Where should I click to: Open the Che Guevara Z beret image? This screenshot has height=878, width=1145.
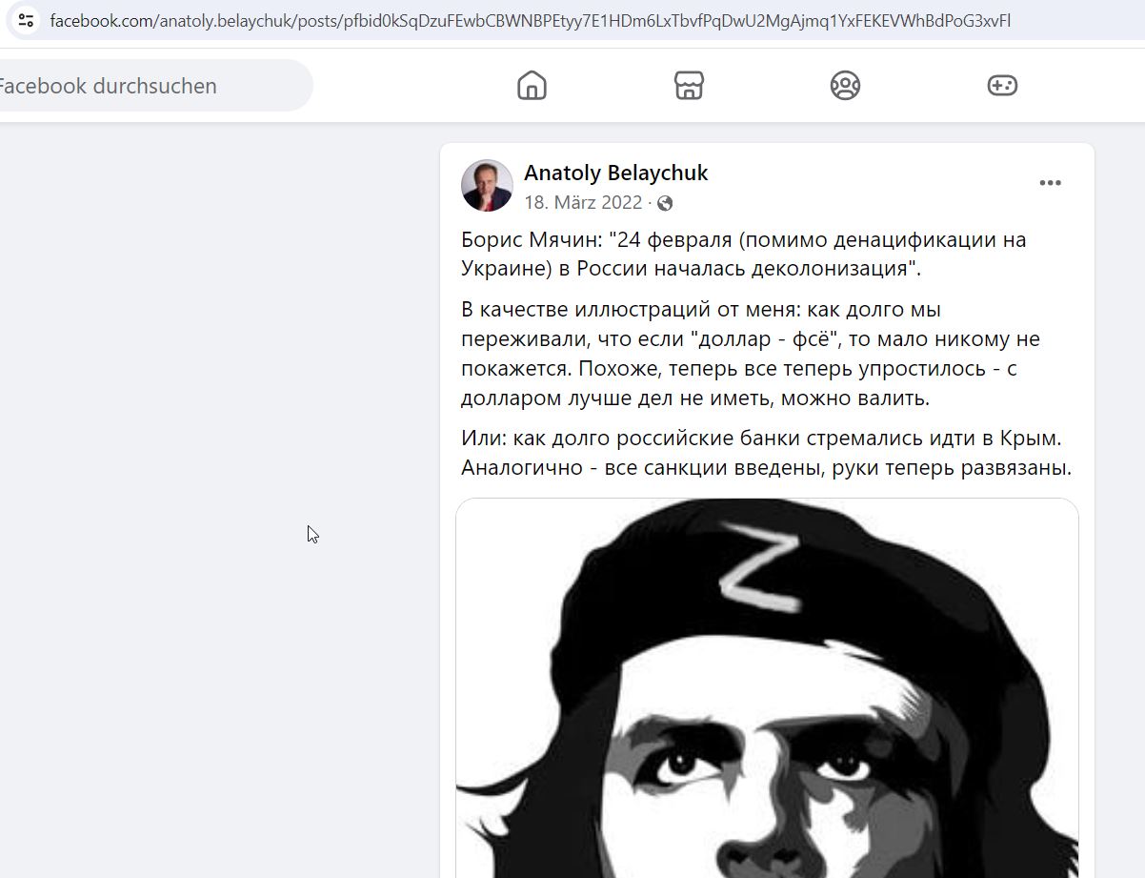click(767, 687)
